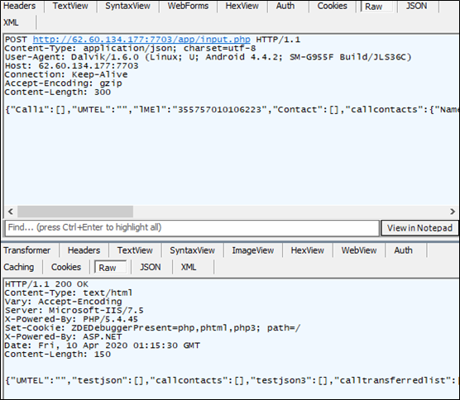Select the request Auth tab

coord(285,6)
